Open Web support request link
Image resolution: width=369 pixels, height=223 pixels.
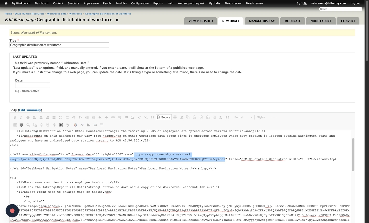point(191,3)
